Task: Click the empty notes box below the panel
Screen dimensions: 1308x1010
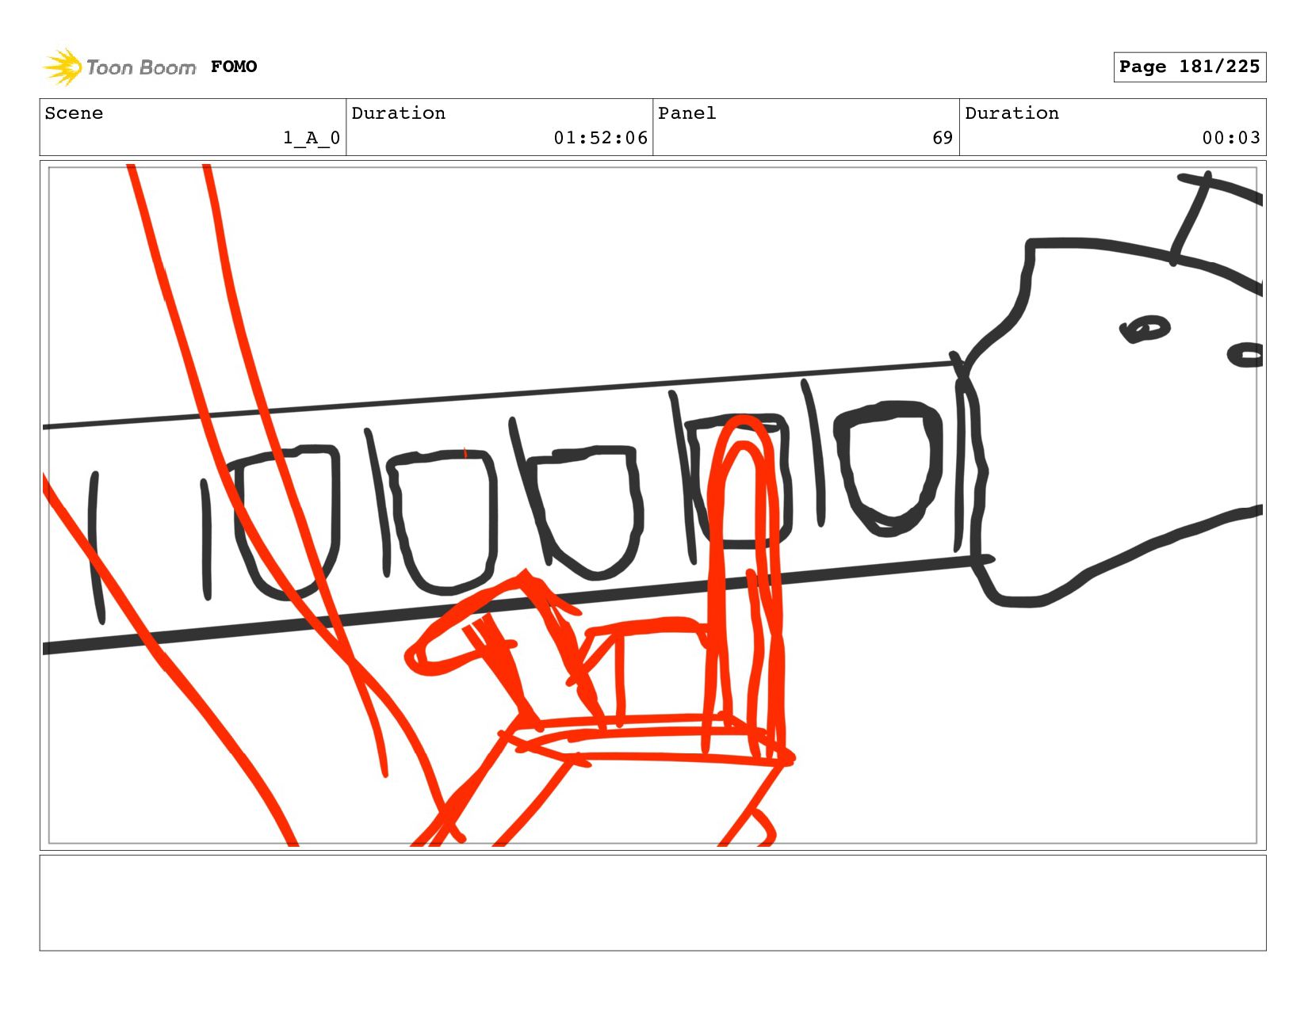Action: coord(653,902)
